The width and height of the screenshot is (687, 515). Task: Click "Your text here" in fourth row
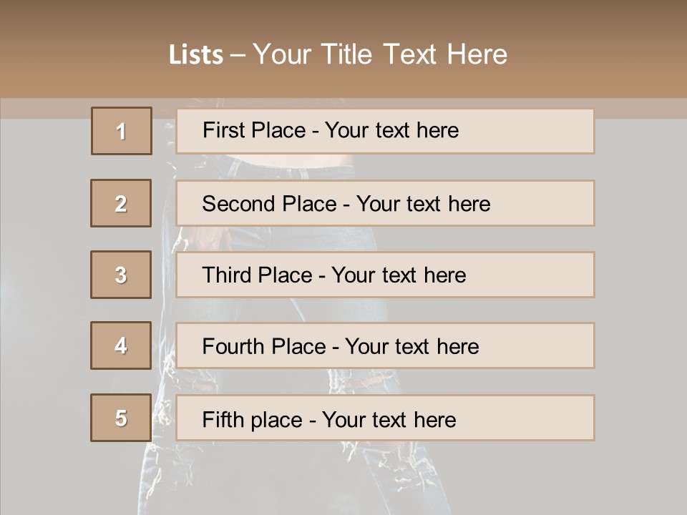(x=411, y=347)
